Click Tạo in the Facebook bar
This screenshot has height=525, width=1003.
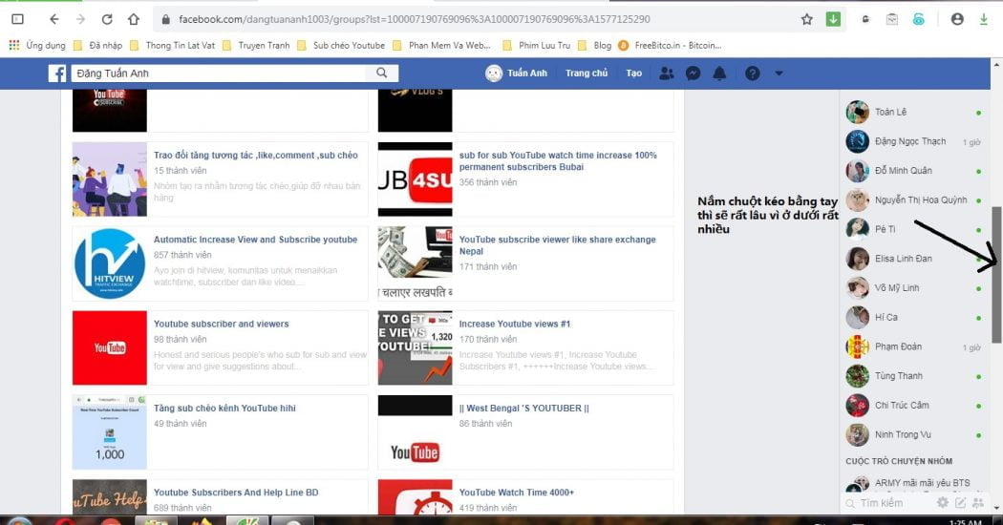(x=634, y=73)
